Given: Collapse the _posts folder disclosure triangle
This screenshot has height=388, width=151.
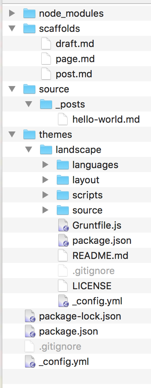Looking at the screenshot, I should (29, 104).
